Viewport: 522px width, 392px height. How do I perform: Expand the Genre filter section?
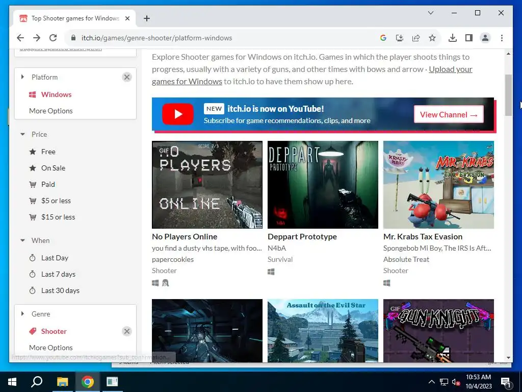coord(22,314)
